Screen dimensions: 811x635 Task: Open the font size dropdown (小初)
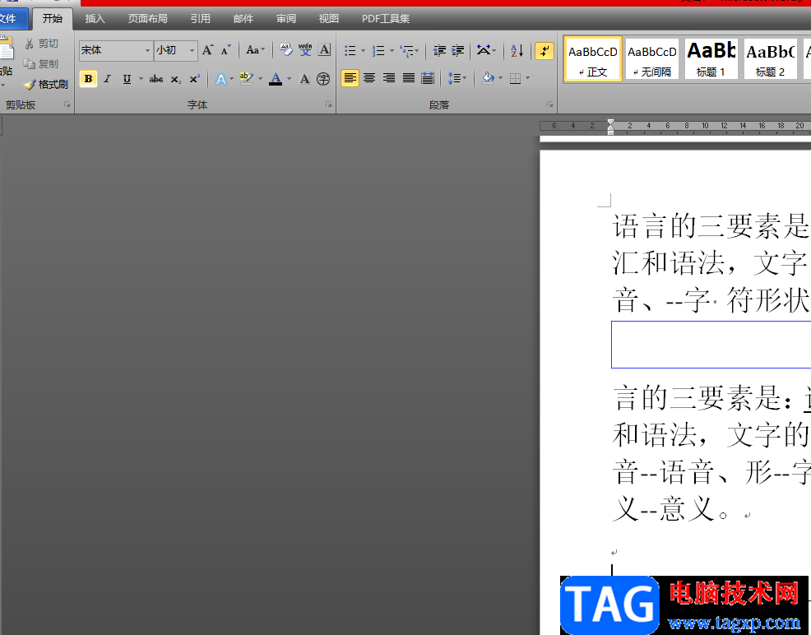click(192, 51)
